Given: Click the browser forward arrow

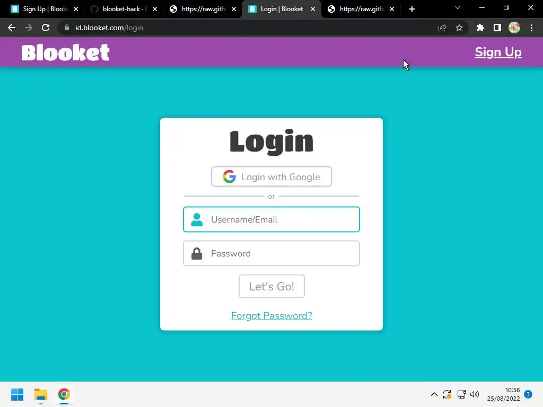Looking at the screenshot, I should (29, 28).
